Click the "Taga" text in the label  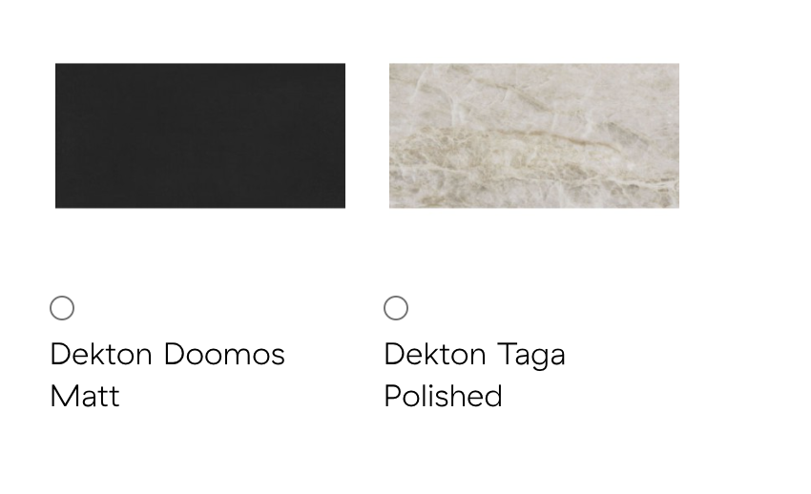pos(531,356)
